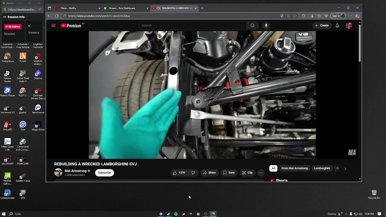Open more actions ellipsis under video
Image resolution: width=386 pixels, height=217 pixels.
pyautogui.click(x=261, y=173)
